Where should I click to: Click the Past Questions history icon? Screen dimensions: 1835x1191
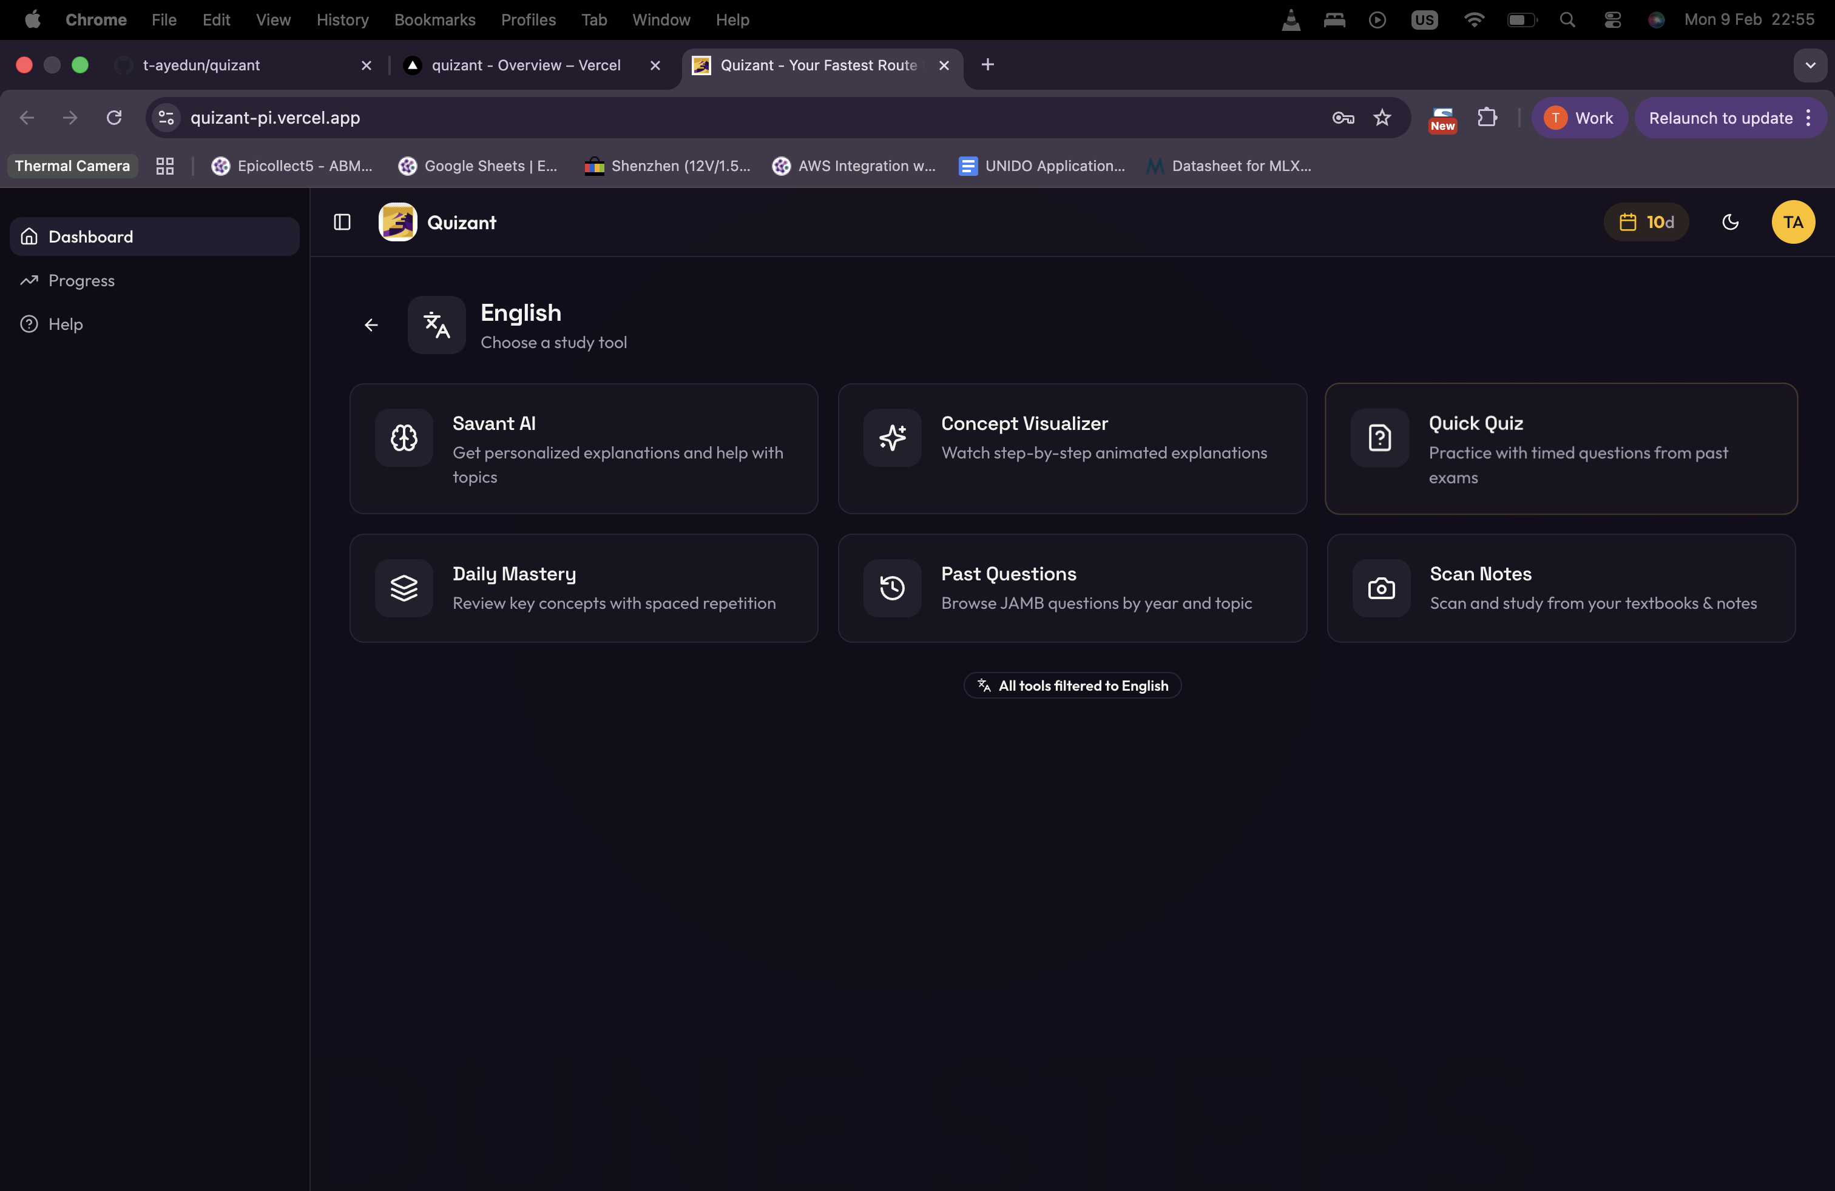[x=892, y=588]
